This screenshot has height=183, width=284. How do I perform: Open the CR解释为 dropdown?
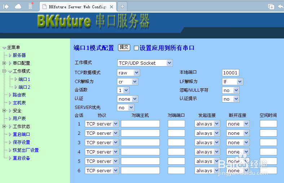coord(127,82)
